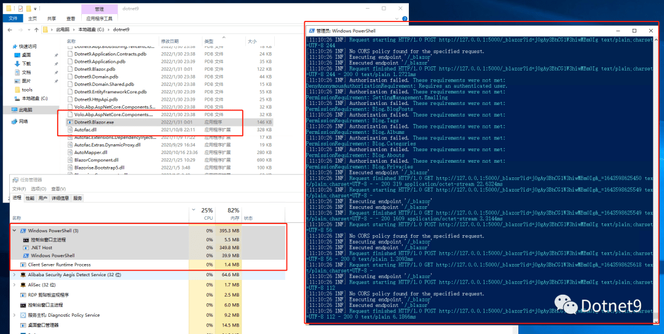This screenshot has width=664, height=334.
Task: Expand the AliSec (32 位) process group
Action: click(15, 285)
